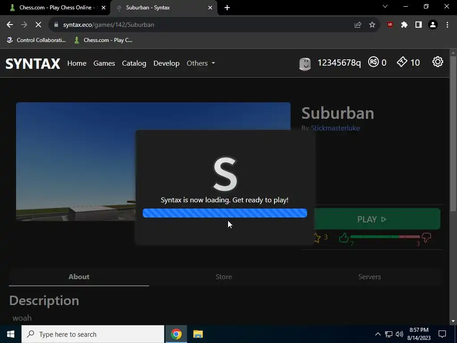Image resolution: width=457 pixels, height=343 pixels.
Task: Click the thumbs up like icon
Action: pos(344,238)
